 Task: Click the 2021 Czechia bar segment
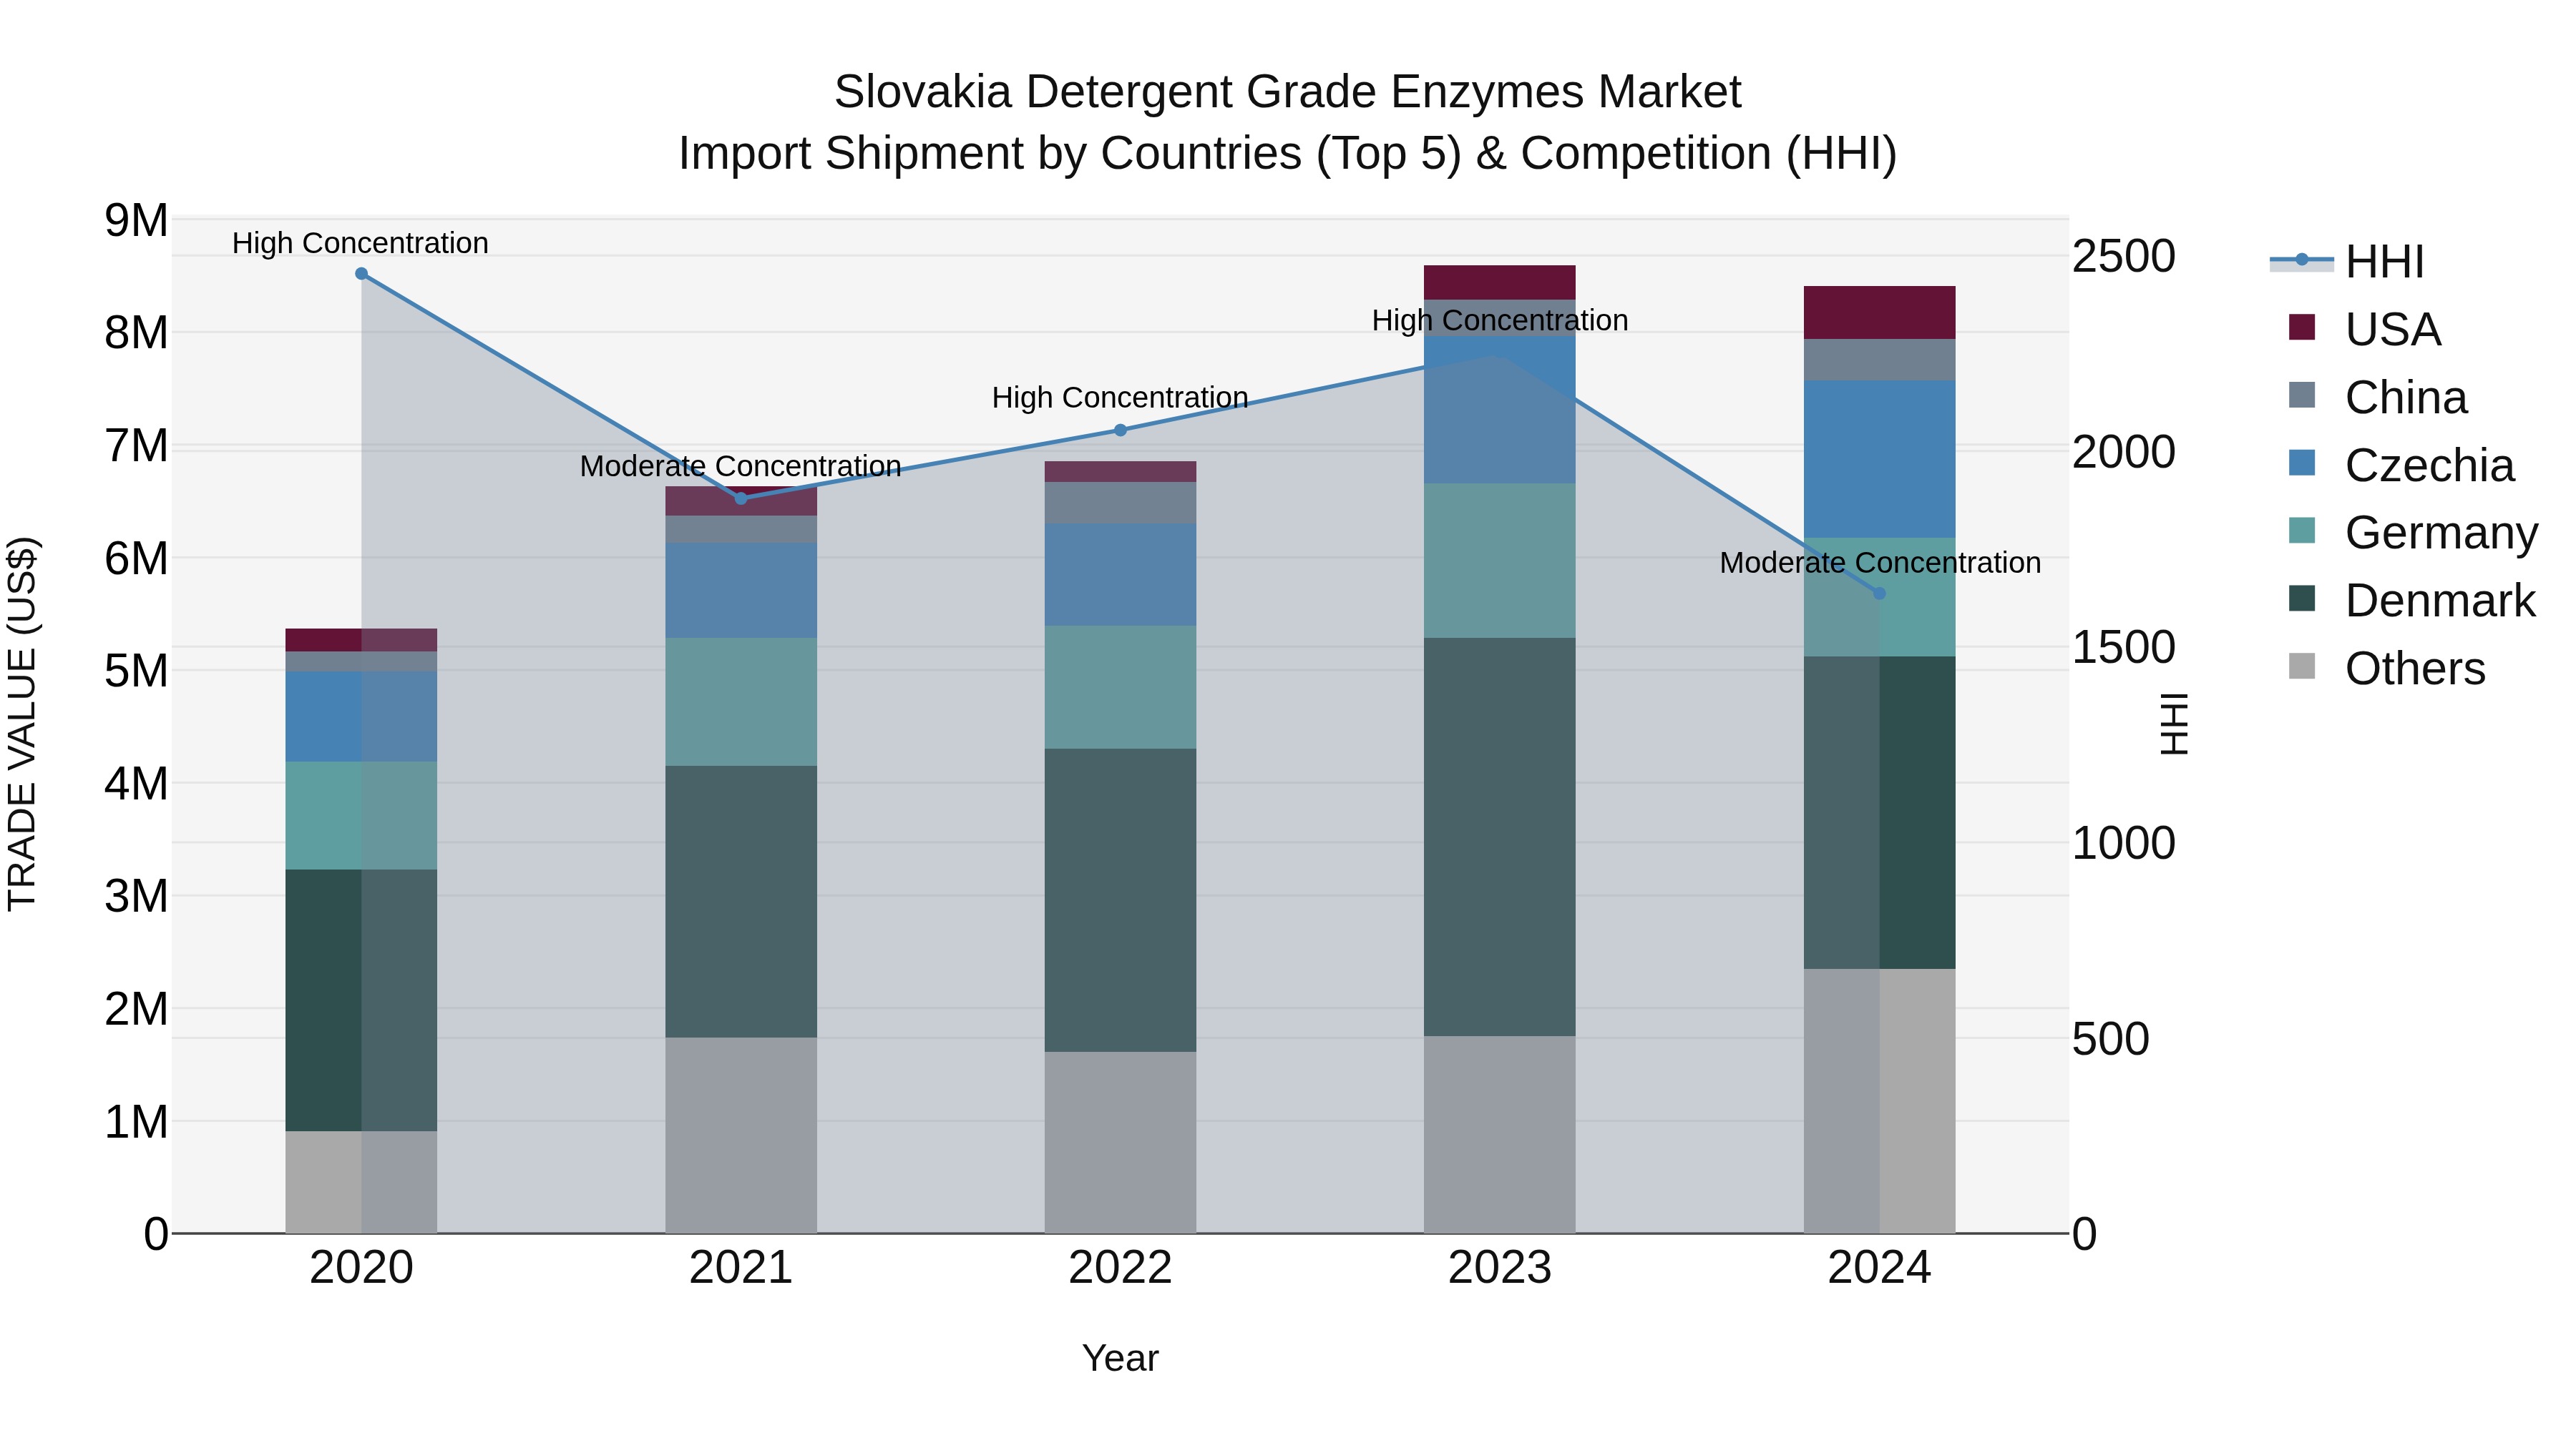tap(741, 591)
